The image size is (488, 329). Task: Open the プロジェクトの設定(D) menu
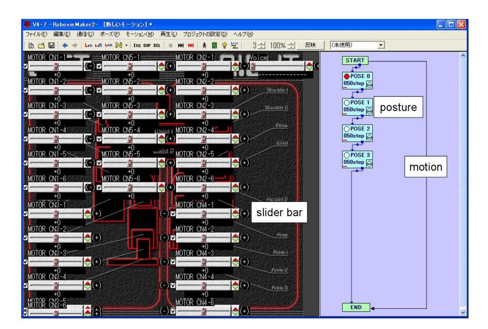point(205,34)
